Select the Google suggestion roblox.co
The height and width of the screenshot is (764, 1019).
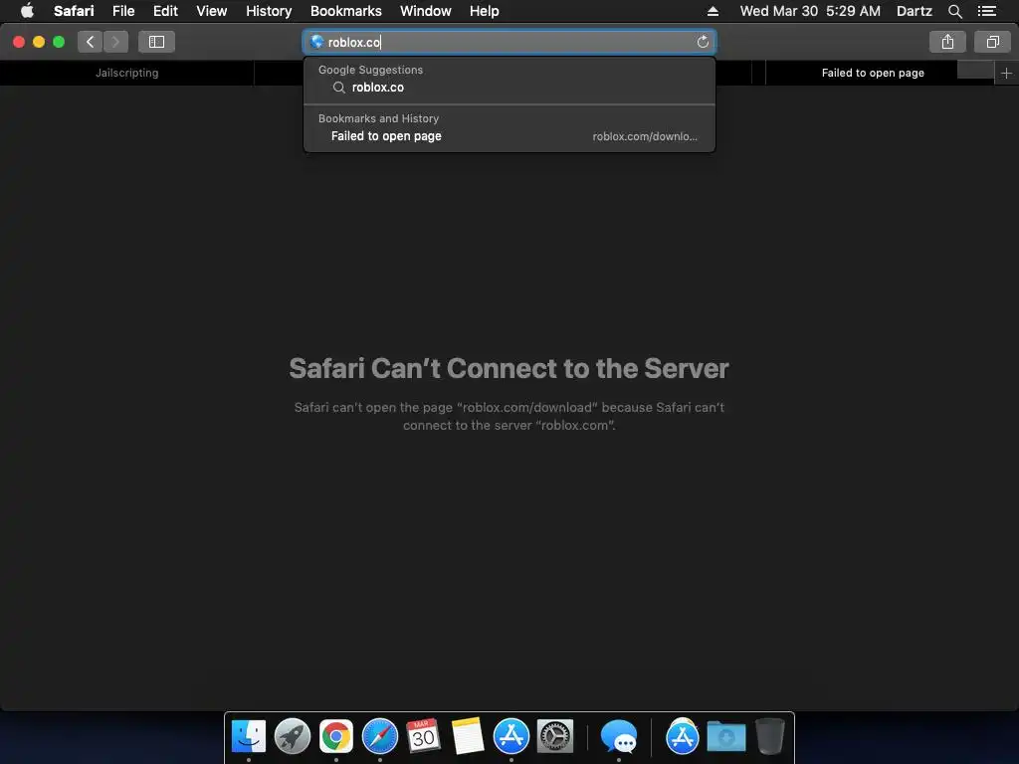click(x=509, y=88)
